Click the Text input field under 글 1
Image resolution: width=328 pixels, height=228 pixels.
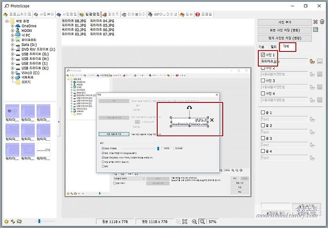(x=284, y=119)
